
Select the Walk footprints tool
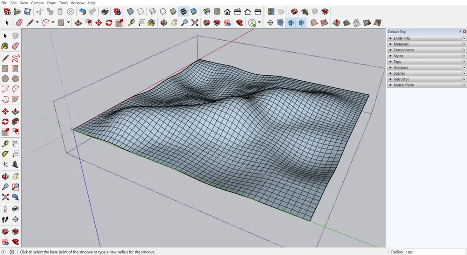[x=5, y=220]
